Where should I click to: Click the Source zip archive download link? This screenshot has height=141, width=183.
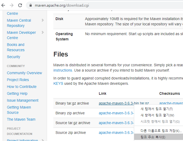tap(116, 133)
